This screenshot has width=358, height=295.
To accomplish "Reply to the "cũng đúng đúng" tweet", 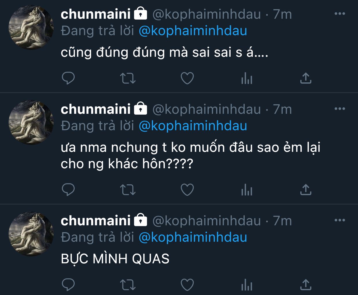I will 68,78.
